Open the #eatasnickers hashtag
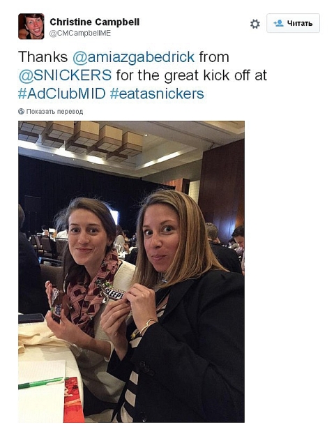 [x=157, y=93]
